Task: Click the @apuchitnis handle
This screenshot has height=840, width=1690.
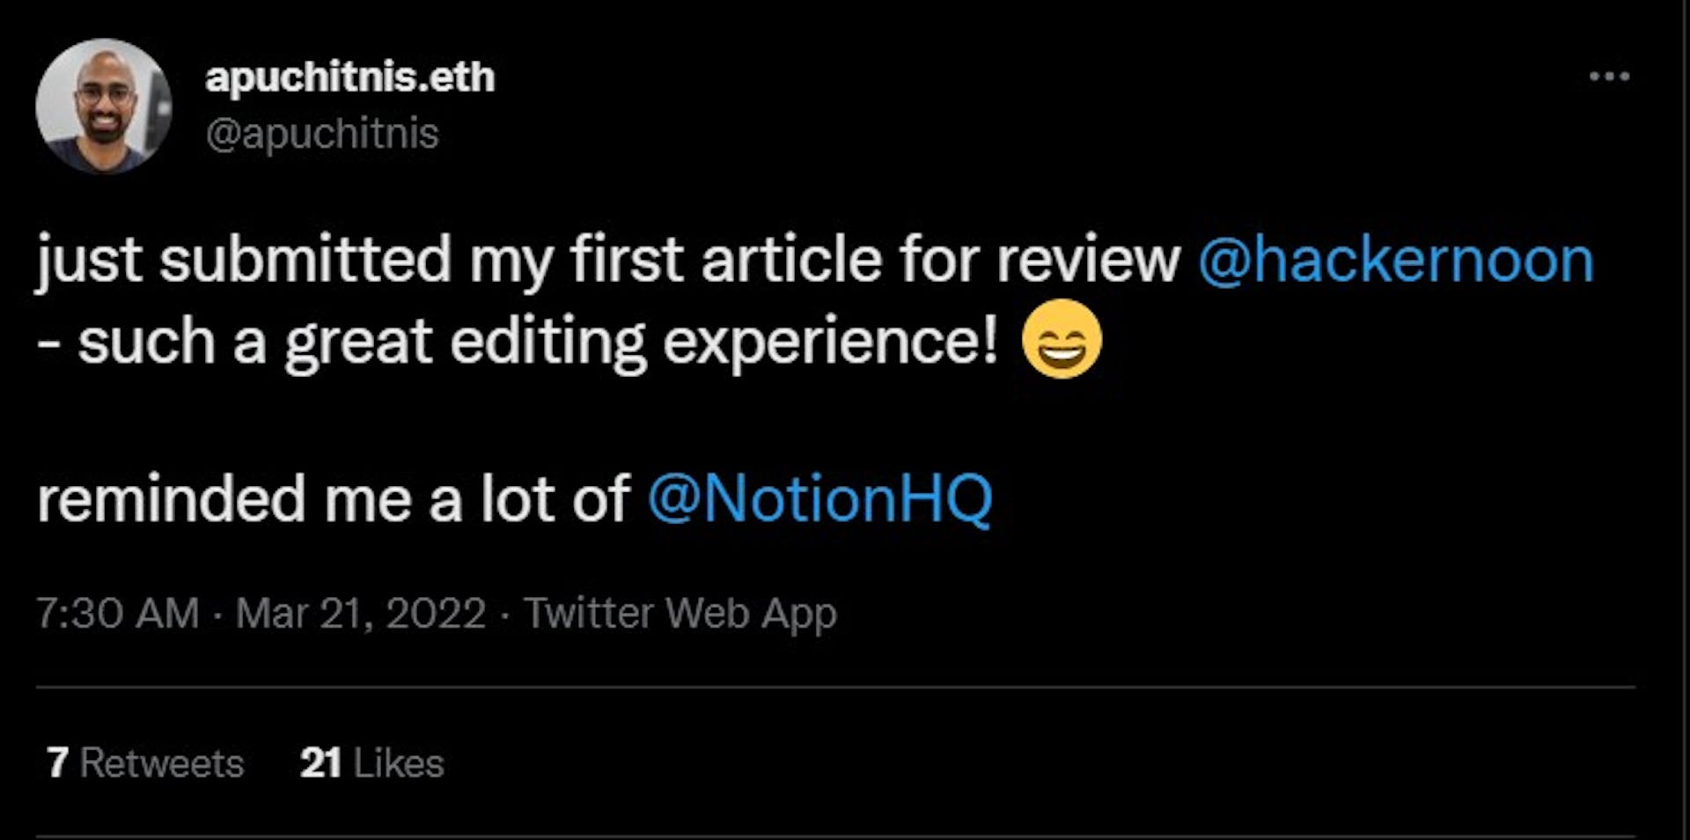Action: (321, 134)
